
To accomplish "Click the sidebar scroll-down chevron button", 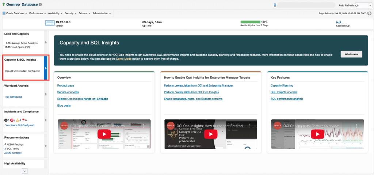I will [25, 171].
